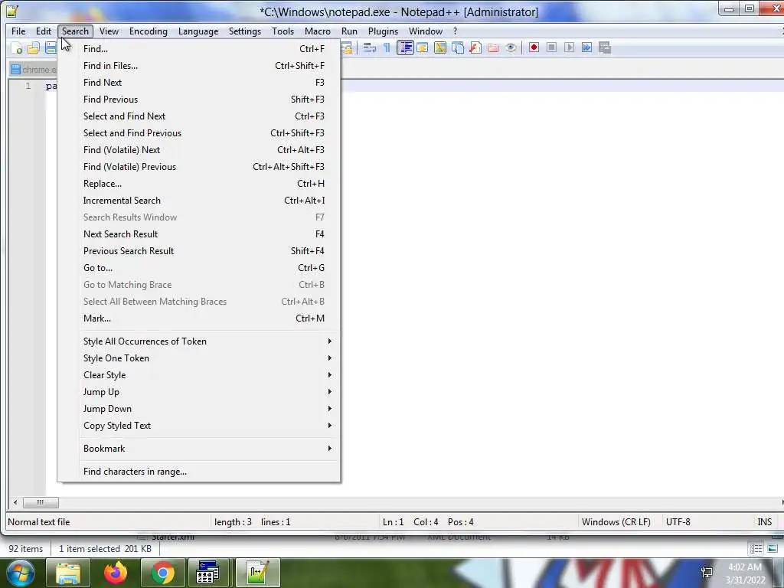
Task: Expand Style All Occurrences of Token submenu
Action: (x=199, y=341)
